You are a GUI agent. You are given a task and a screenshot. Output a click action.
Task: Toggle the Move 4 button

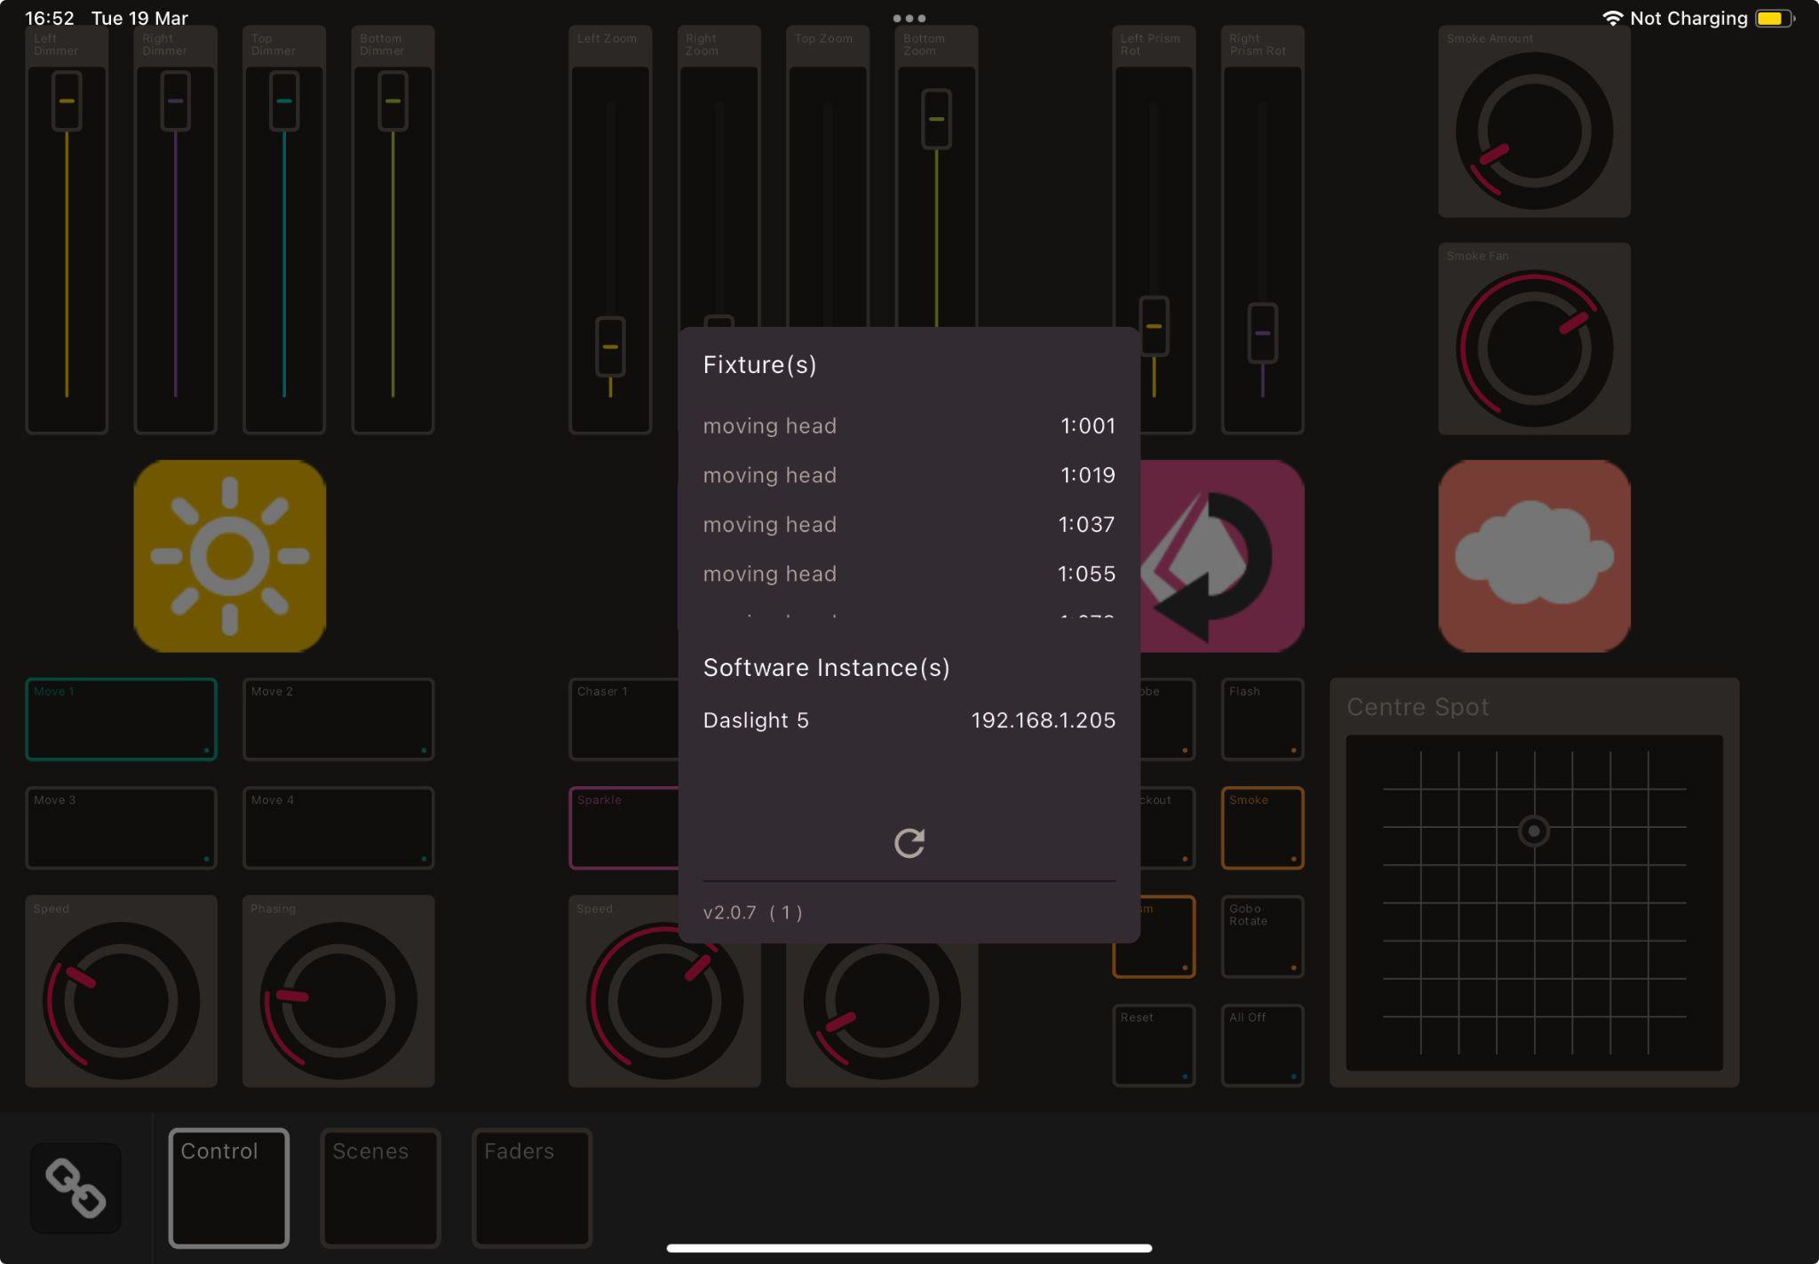338,828
